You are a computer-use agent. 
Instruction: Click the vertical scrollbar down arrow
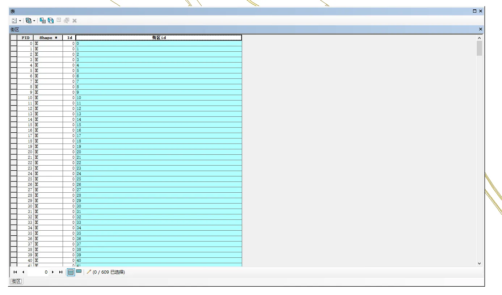click(479, 264)
